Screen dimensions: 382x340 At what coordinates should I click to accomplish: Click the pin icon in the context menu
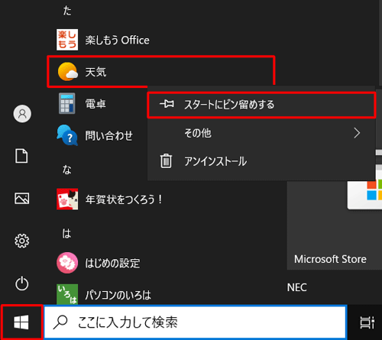point(167,104)
